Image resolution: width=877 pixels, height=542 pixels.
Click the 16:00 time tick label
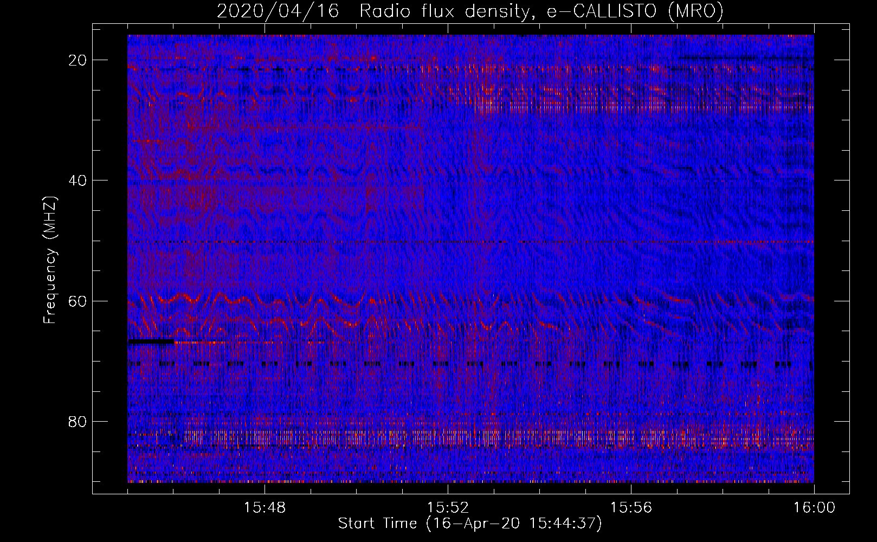point(814,508)
